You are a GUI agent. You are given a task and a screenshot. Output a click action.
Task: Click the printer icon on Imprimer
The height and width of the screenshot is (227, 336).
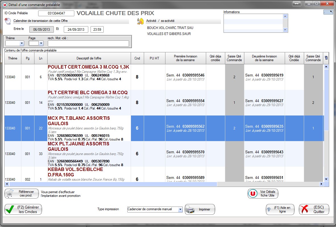click(x=190, y=209)
